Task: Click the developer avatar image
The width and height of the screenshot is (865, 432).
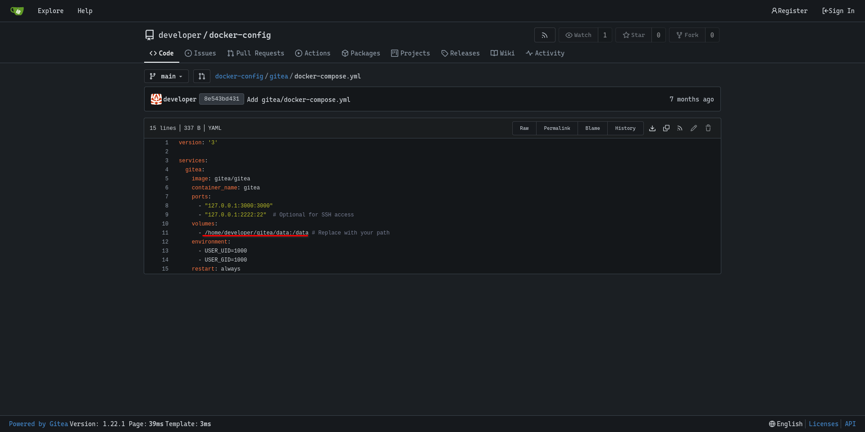Action: (x=156, y=99)
